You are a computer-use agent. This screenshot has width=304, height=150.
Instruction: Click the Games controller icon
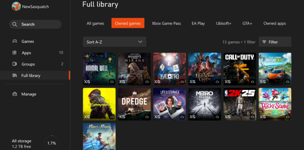(15, 41)
